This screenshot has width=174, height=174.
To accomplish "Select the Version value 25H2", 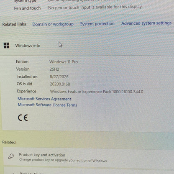I will (54, 69).
